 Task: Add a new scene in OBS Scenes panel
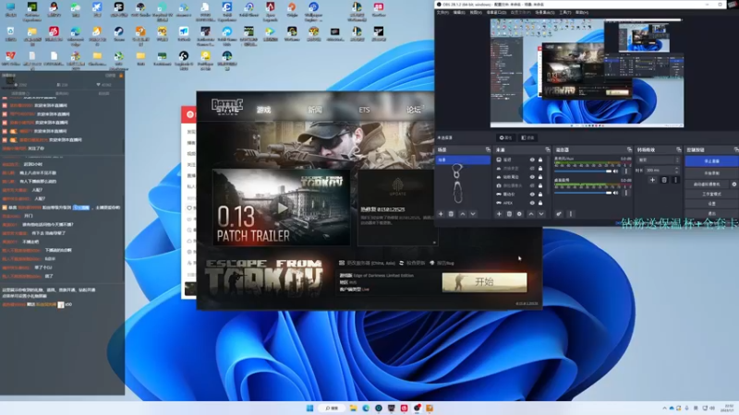tap(441, 214)
